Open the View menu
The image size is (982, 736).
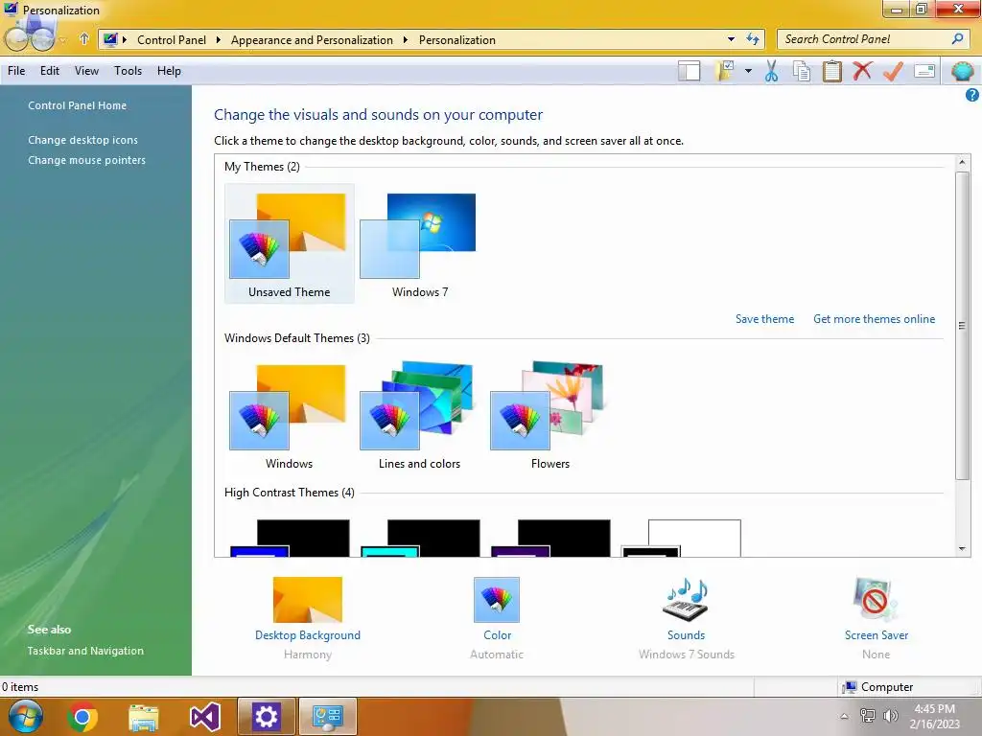coord(86,71)
